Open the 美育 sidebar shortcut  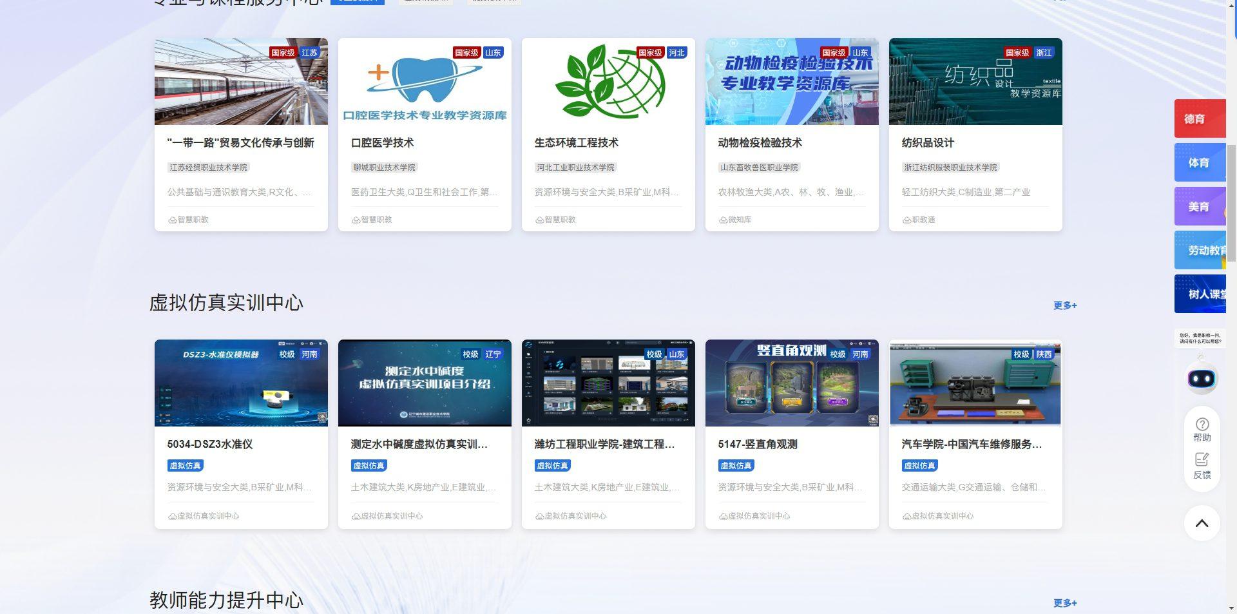pos(1201,206)
